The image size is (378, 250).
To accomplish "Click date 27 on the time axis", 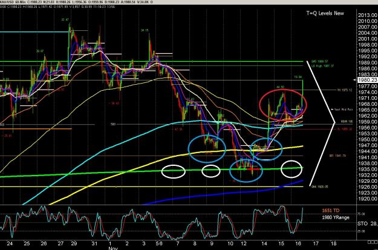I will 60,243.
